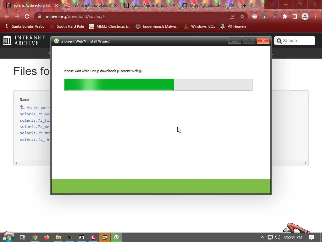The width and height of the screenshot is (322, 242).
Task: Click the file listing's left scroll arrow
Action: (16, 163)
